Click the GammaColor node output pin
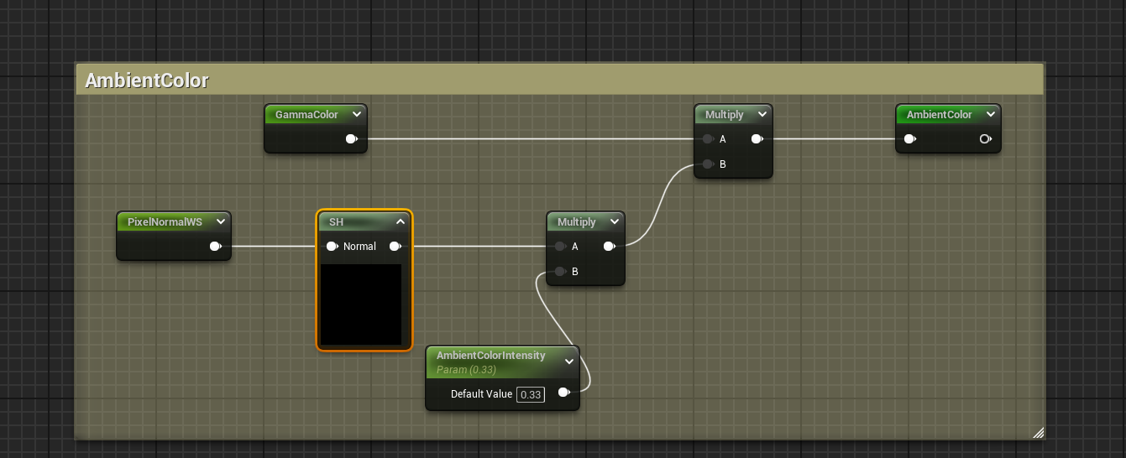Image resolution: width=1126 pixels, height=458 pixels. pos(353,139)
